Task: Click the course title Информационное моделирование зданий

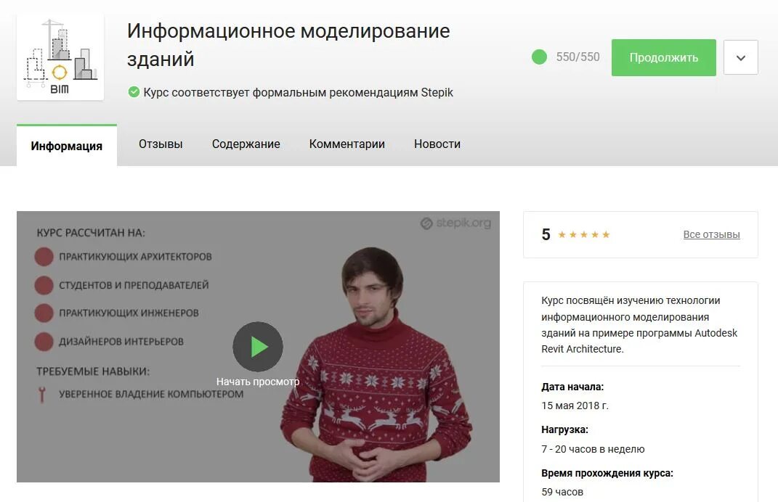Action: click(288, 44)
